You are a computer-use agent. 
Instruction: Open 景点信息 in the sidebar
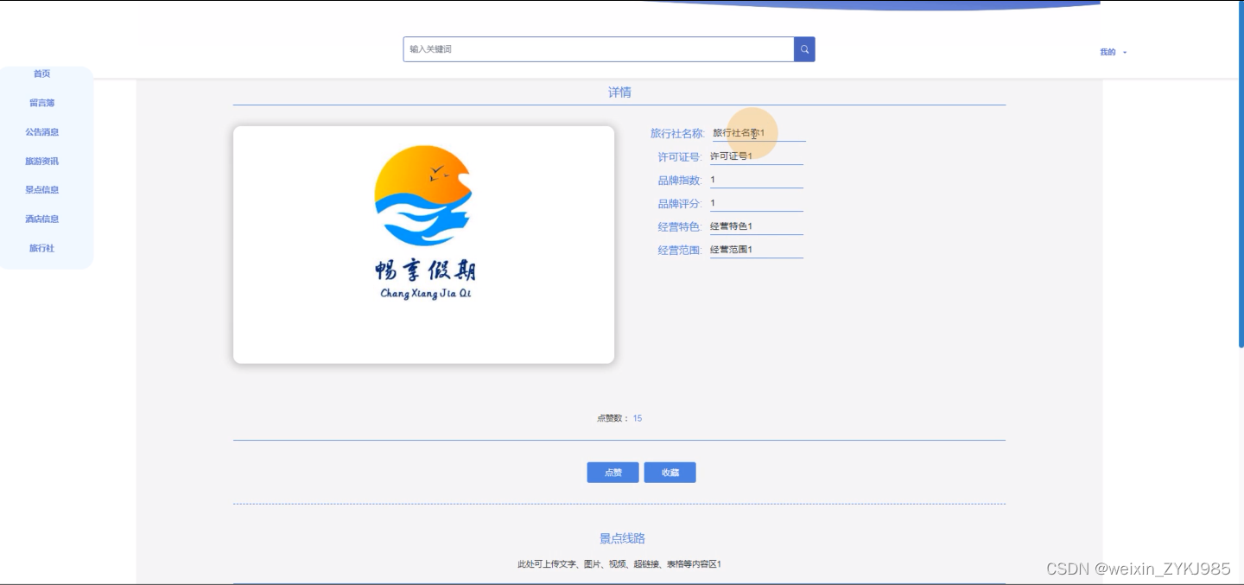pos(41,190)
